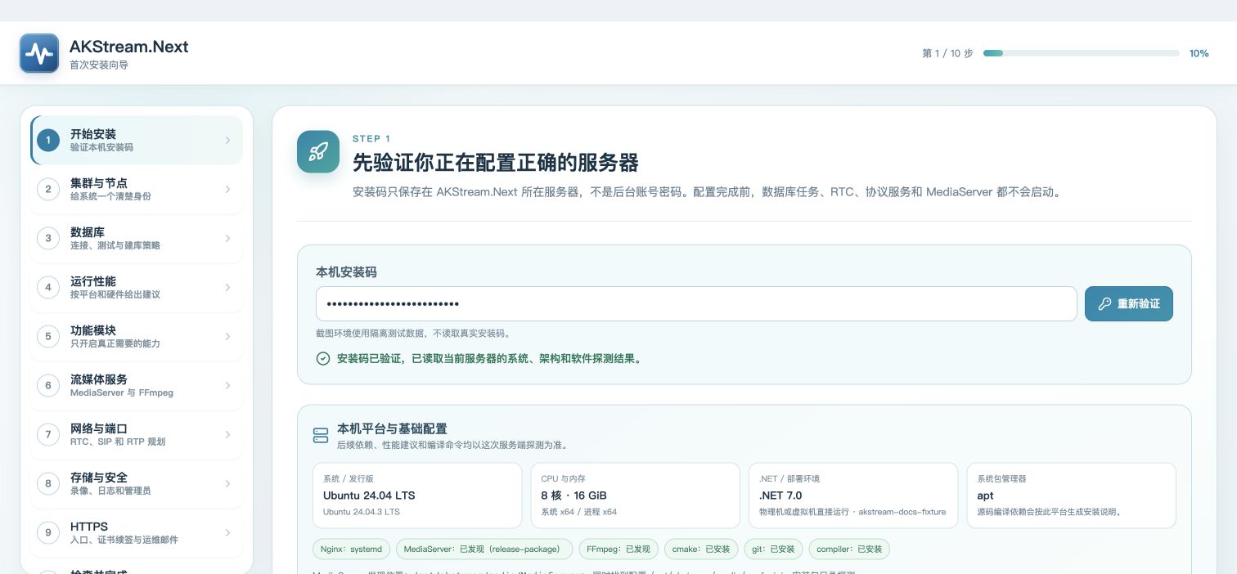Click the 网络与端口 step title

[x=98, y=428]
